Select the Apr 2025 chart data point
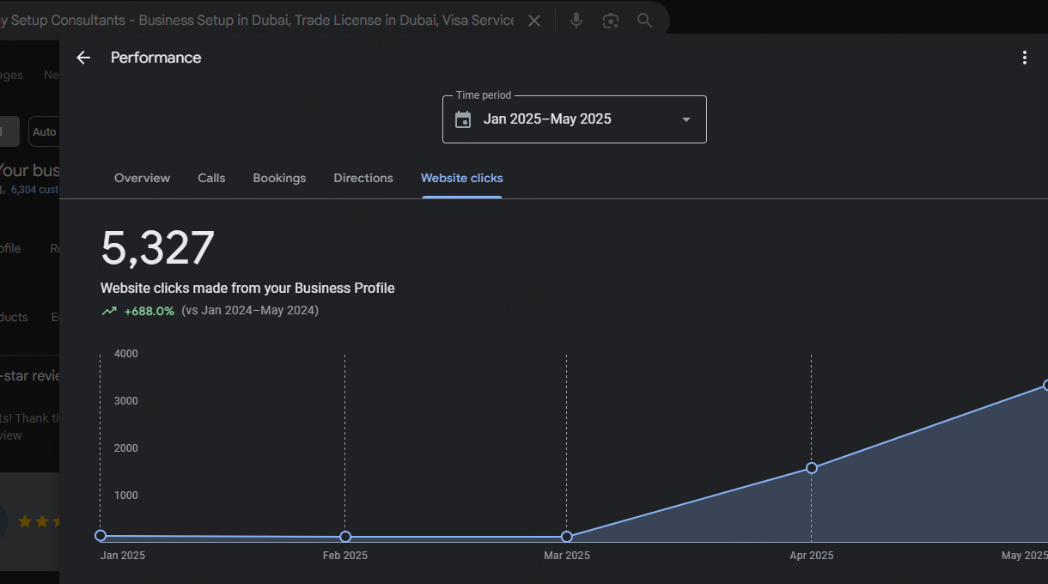Screen dimensions: 1048x584 click(x=812, y=468)
